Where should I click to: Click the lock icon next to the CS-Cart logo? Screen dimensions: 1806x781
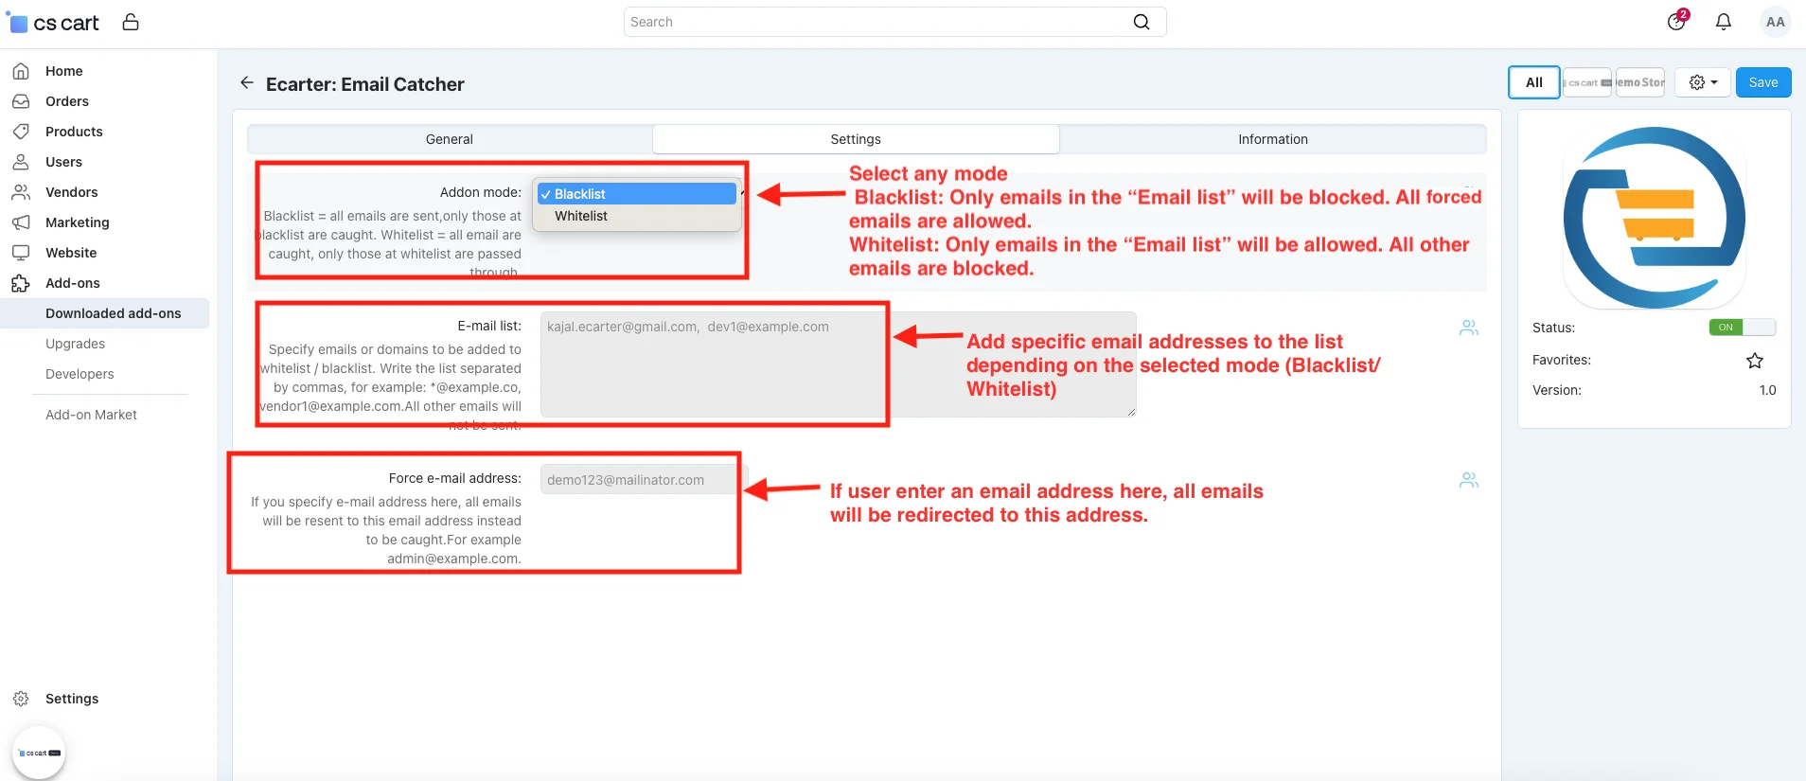click(x=131, y=22)
